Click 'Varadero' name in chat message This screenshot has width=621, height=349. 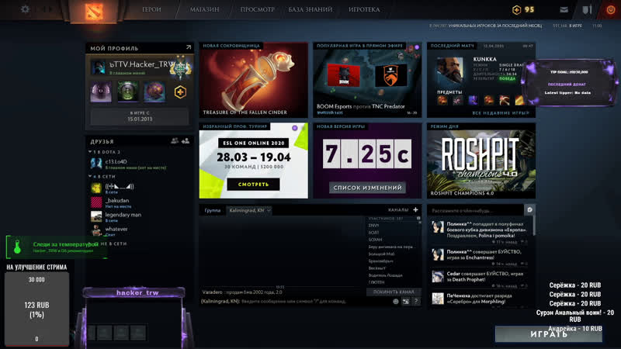tap(212, 292)
